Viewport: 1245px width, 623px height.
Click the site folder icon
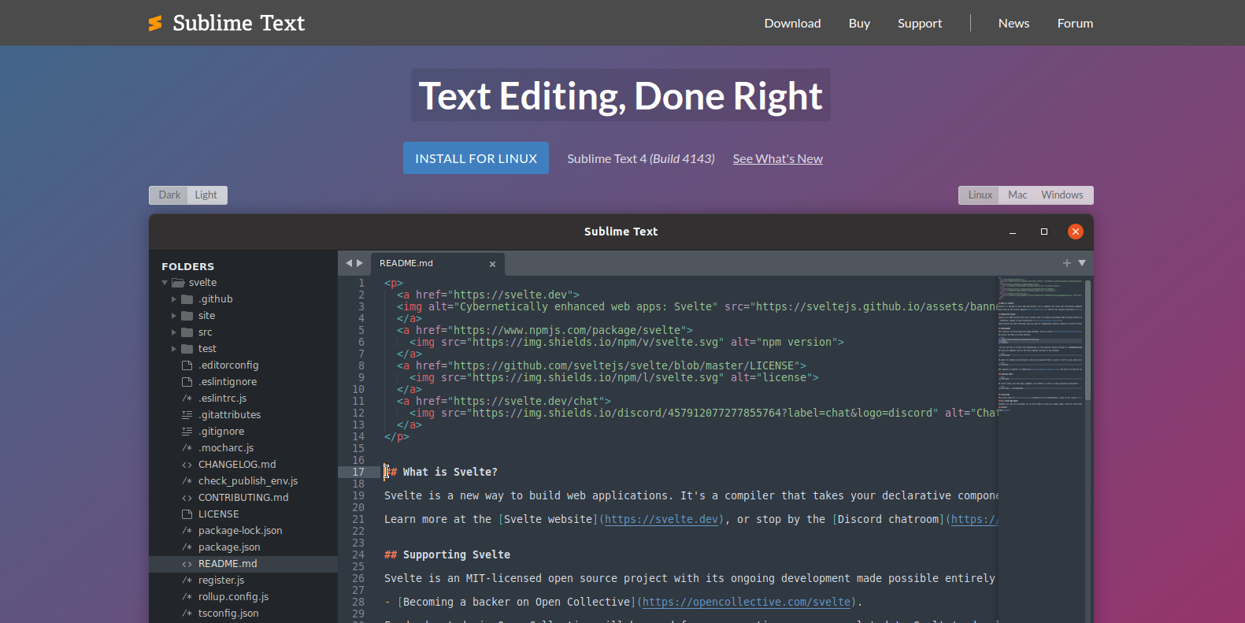[187, 316]
